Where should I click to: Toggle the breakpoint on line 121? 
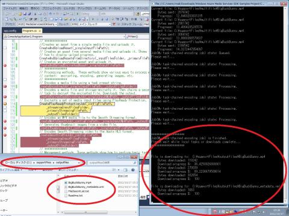5,128
